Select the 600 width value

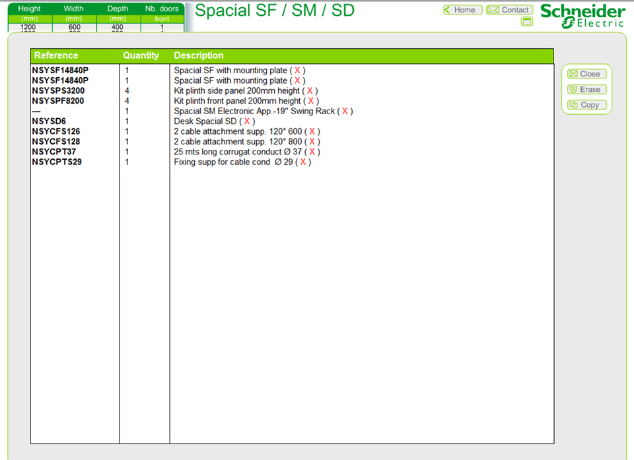pos(75,27)
